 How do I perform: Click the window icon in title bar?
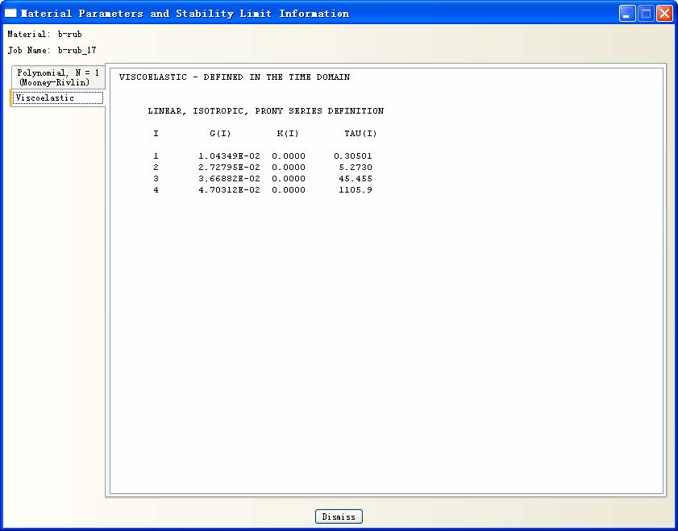(10, 14)
